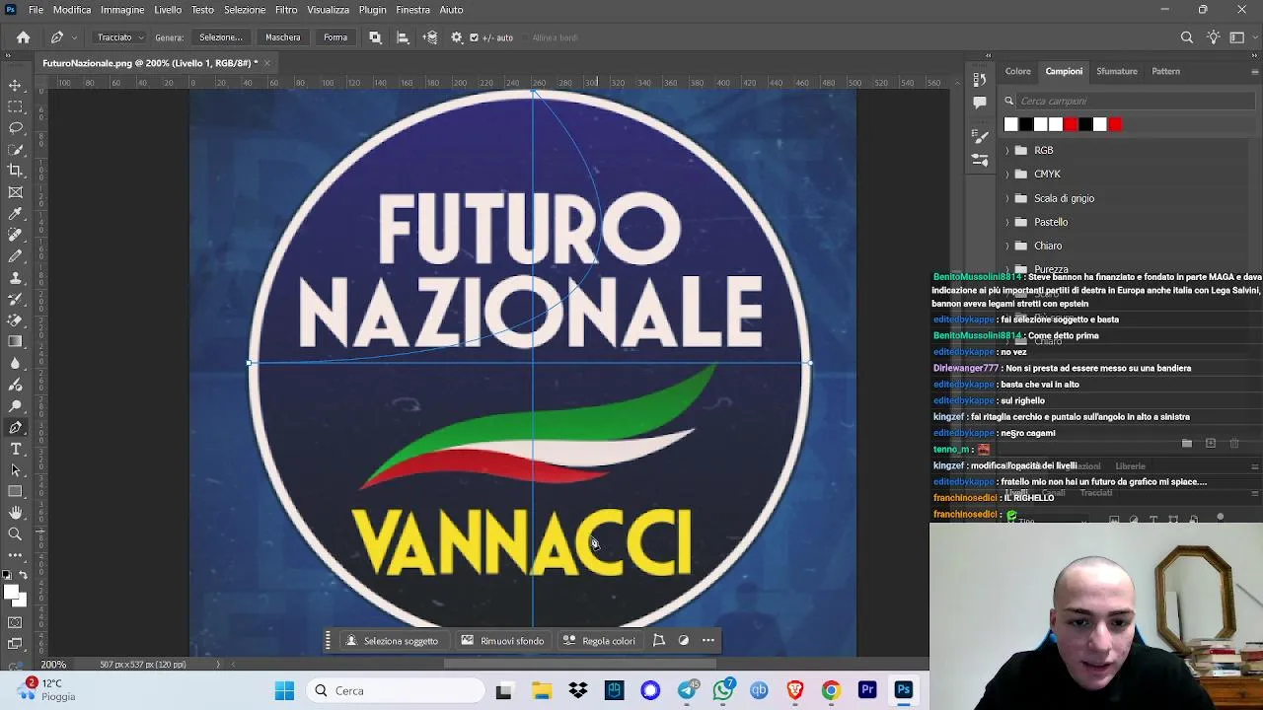Open the Livello menu
This screenshot has width=1263, height=710.
(168, 10)
